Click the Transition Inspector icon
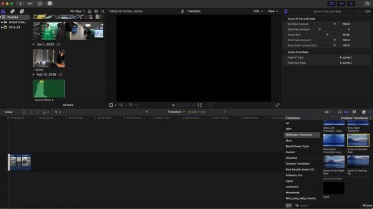Screen dimensions: 373x209 [286, 12]
